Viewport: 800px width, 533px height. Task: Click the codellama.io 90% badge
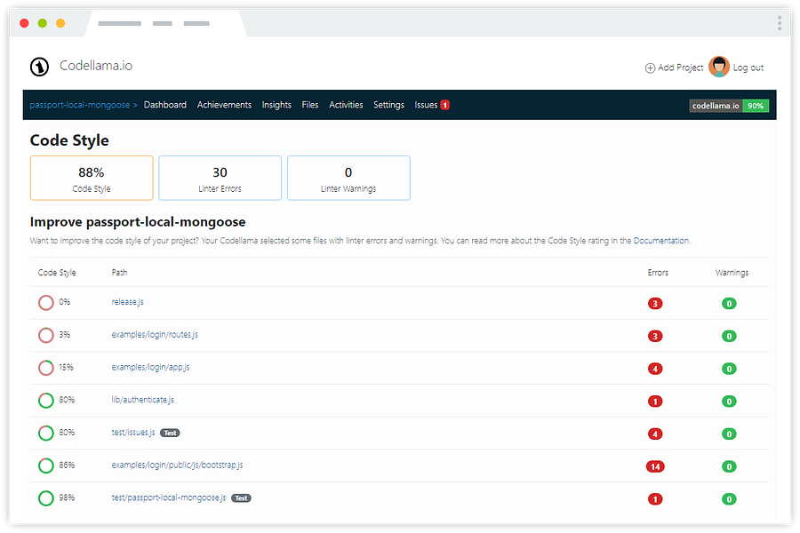pyautogui.click(x=729, y=106)
